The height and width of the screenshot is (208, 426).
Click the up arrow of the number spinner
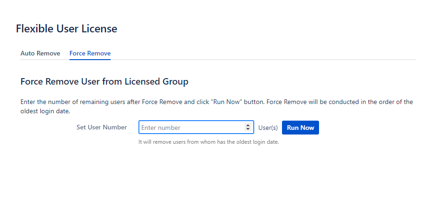(248, 125)
